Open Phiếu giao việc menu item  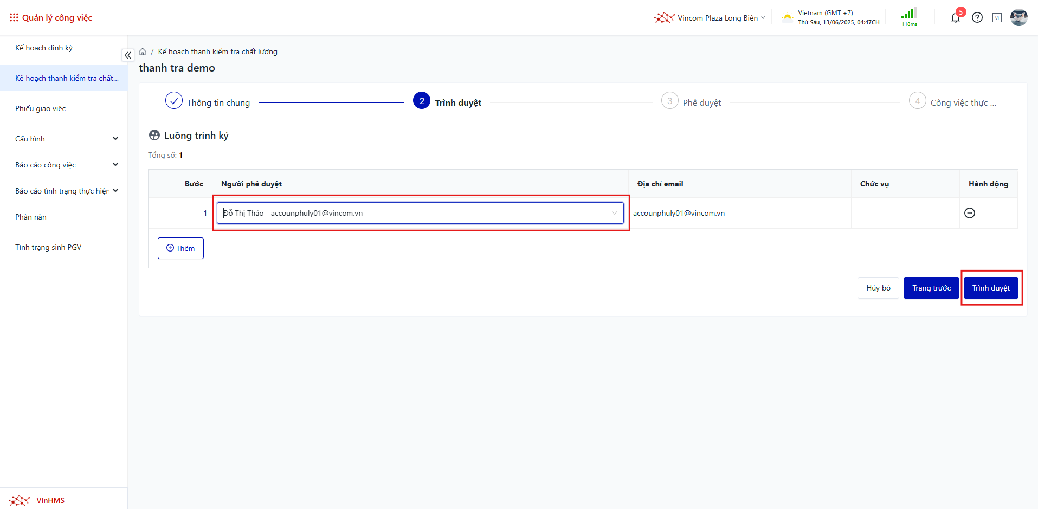point(41,108)
